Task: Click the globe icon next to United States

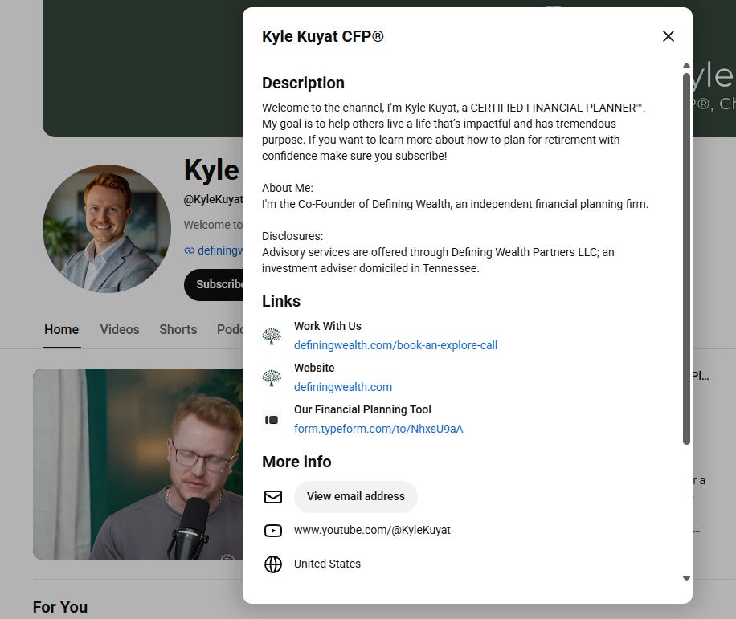Action: tap(272, 564)
